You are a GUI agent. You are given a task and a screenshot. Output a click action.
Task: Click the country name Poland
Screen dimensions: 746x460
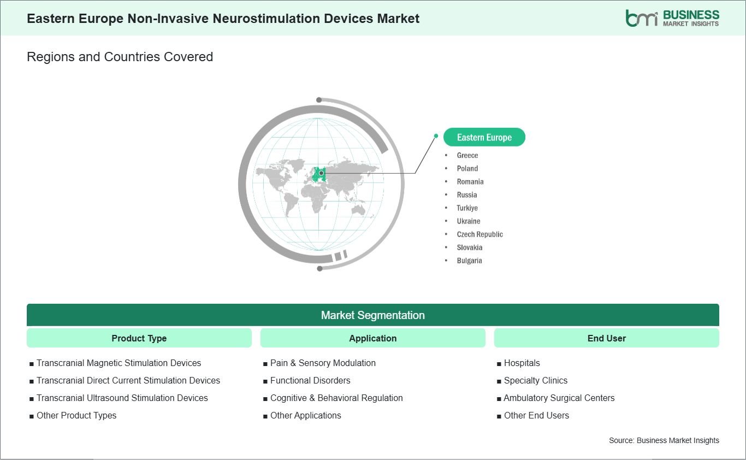pyautogui.click(x=467, y=168)
